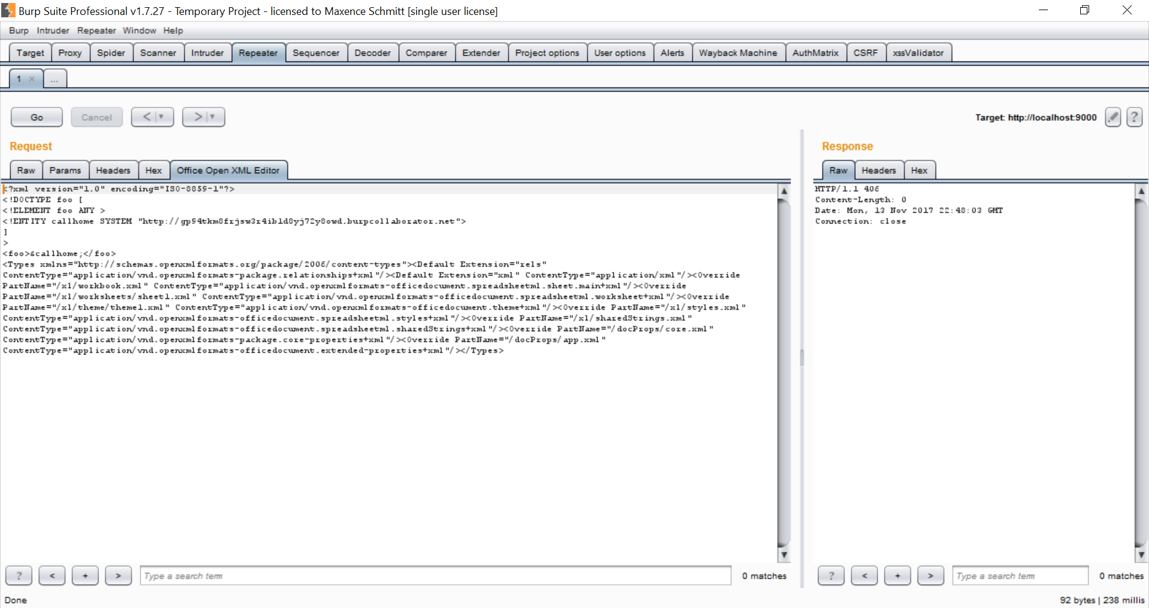Select the Repeater tool tab

(259, 53)
